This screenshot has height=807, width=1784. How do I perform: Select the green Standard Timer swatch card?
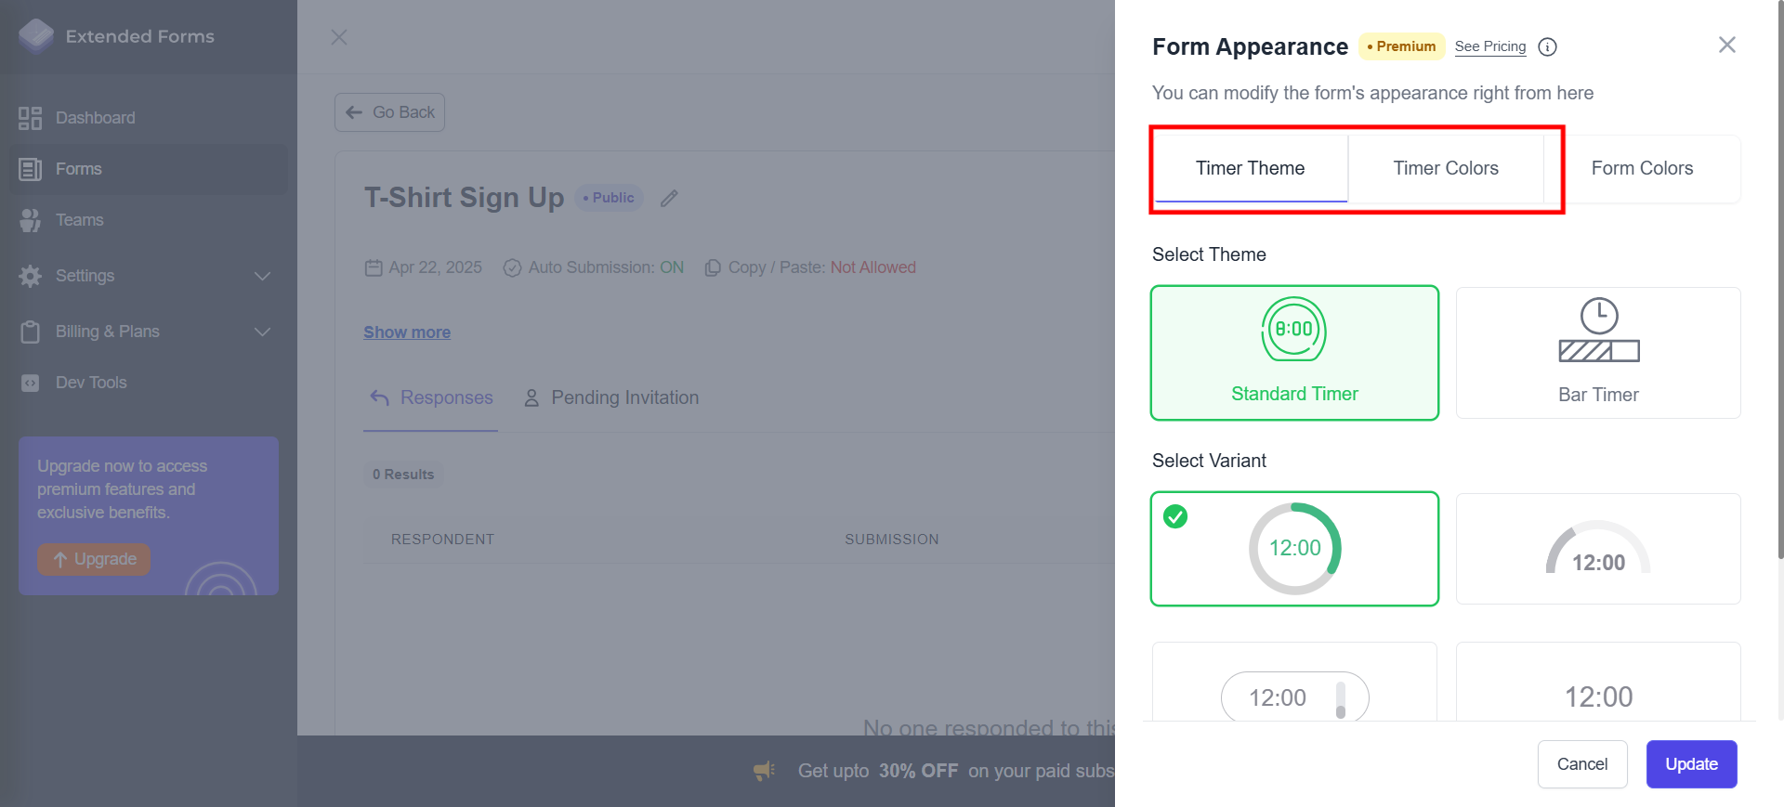[x=1293, y=353]
